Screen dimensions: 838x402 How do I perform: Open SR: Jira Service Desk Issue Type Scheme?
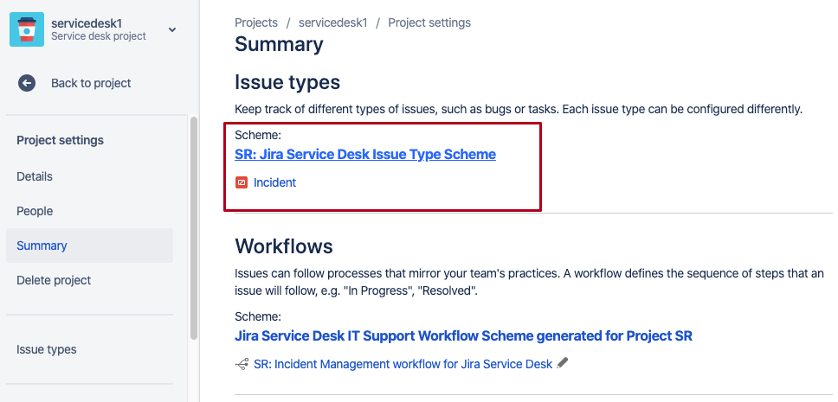tap(365, 154)
